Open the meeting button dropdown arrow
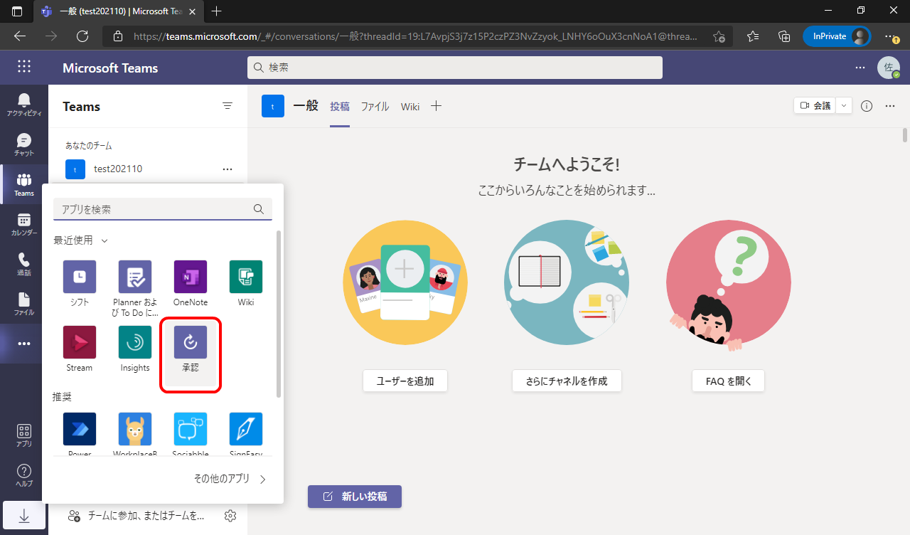Screen dimensions: 910x535 (x=844, y=106)
